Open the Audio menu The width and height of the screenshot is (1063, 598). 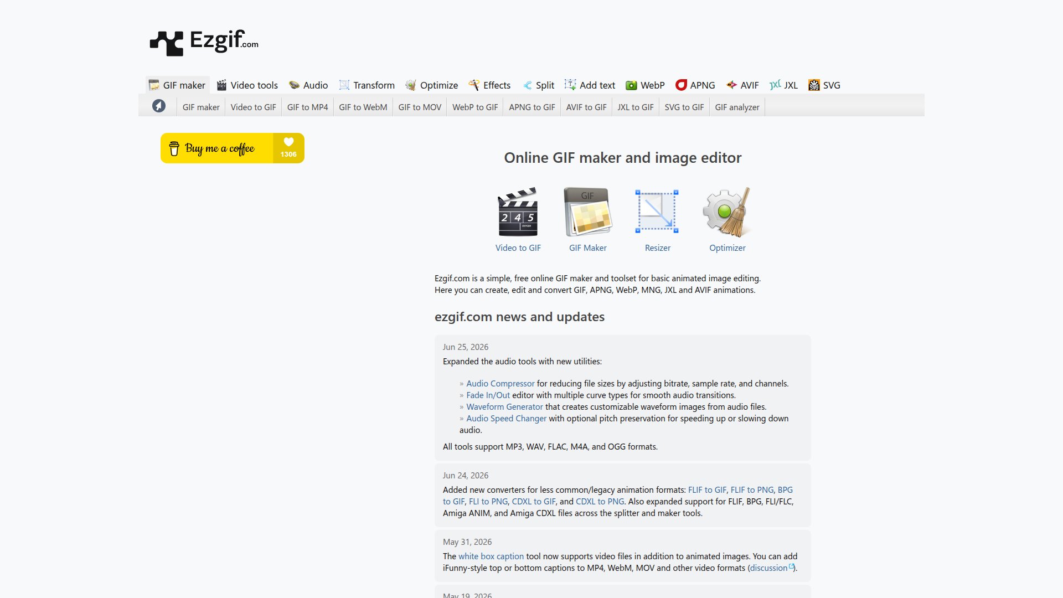pos(308,85)
